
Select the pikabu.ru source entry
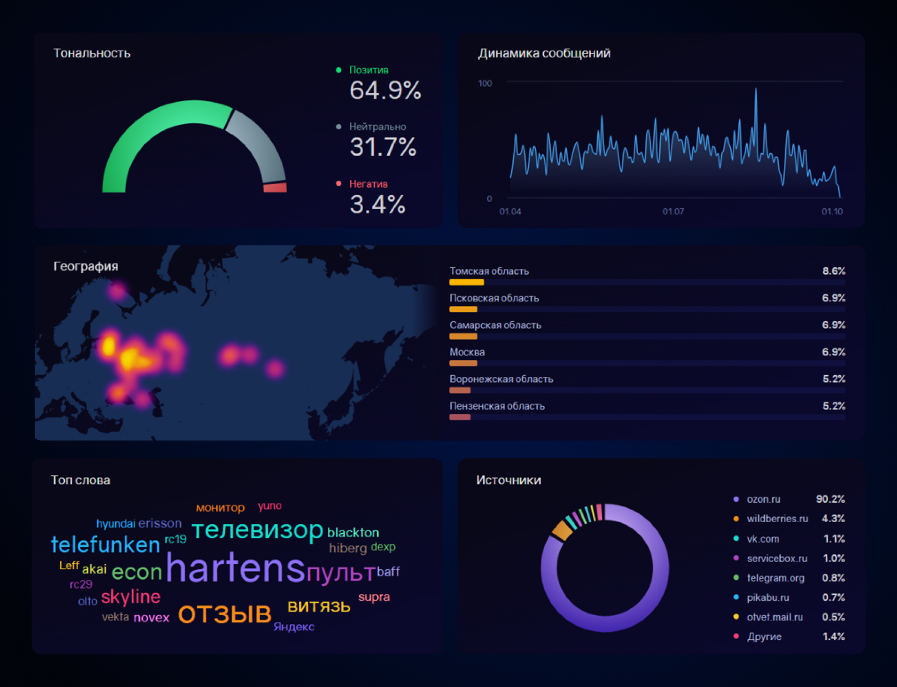coord(789,598)
